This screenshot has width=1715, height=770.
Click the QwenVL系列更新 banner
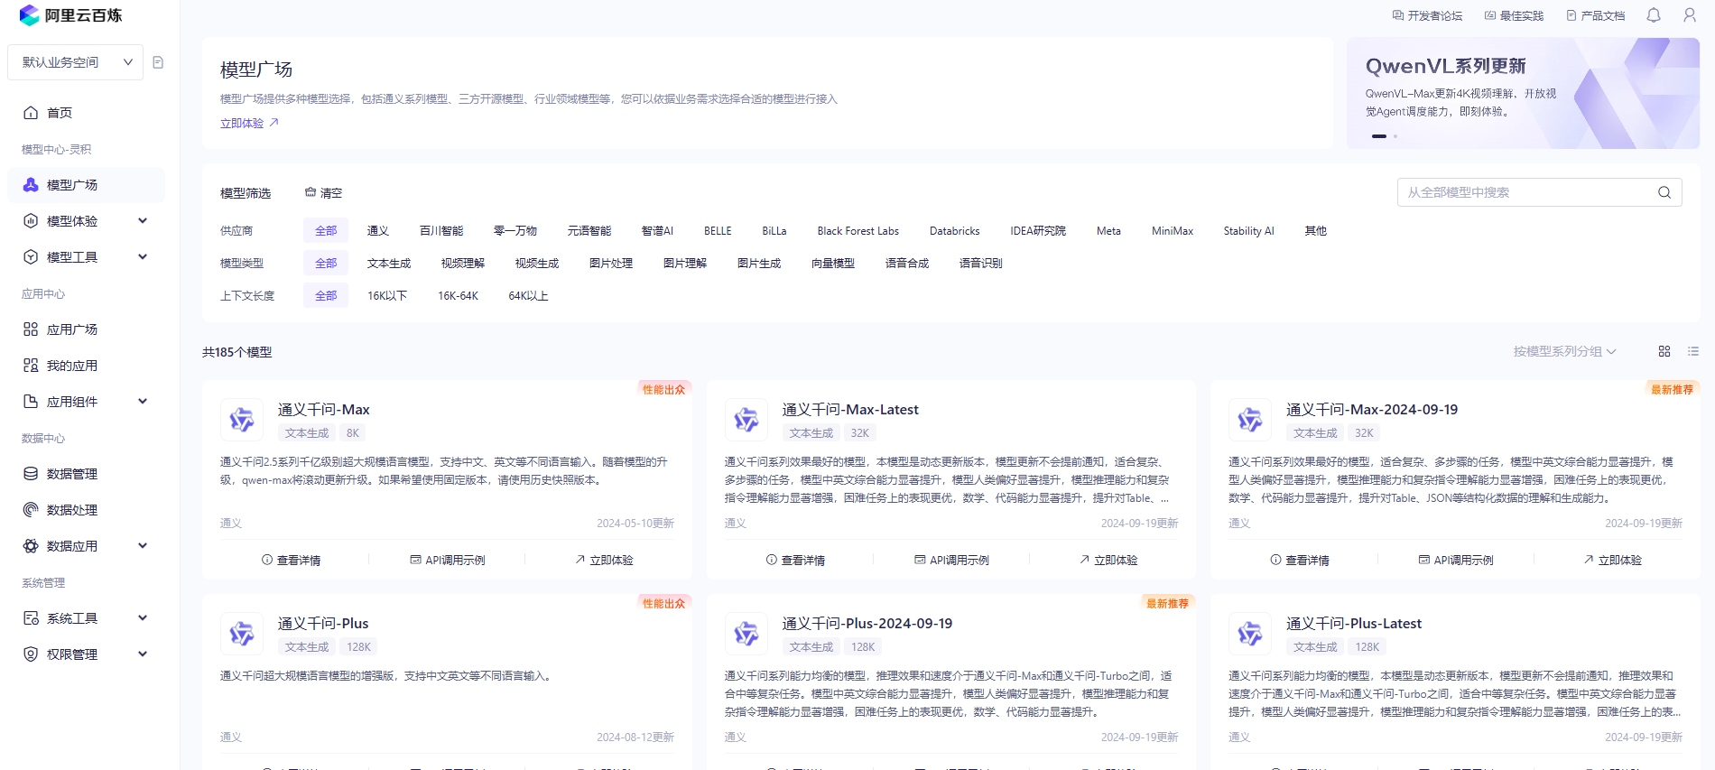pos(1523,93)
